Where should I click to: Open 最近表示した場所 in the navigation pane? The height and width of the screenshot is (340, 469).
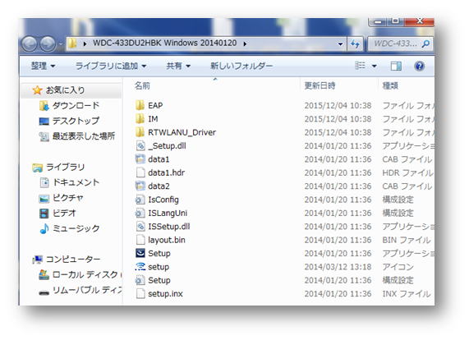point(83,136)
